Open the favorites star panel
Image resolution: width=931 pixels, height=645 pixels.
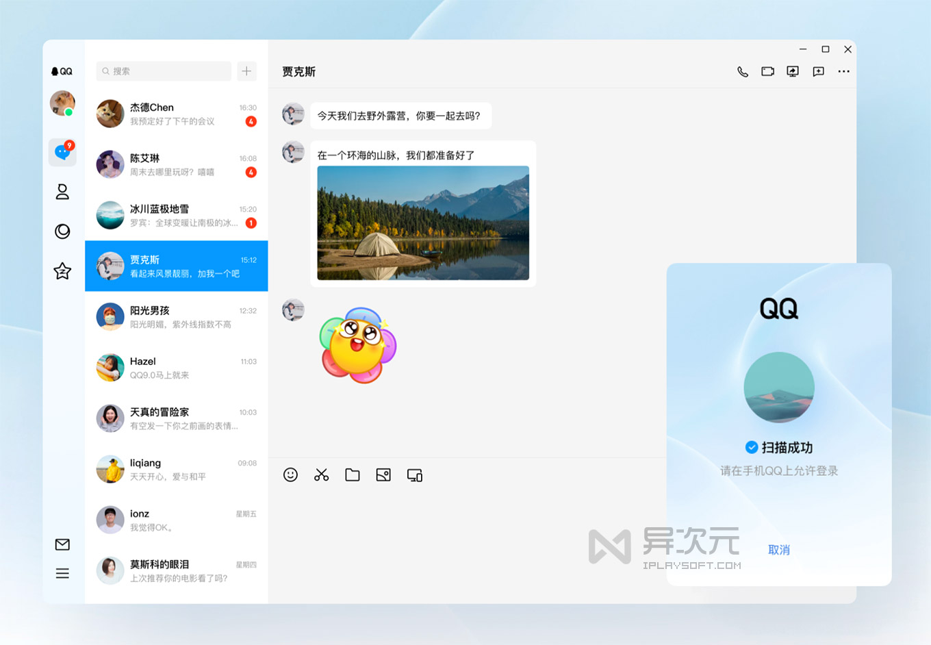[62, 271]
